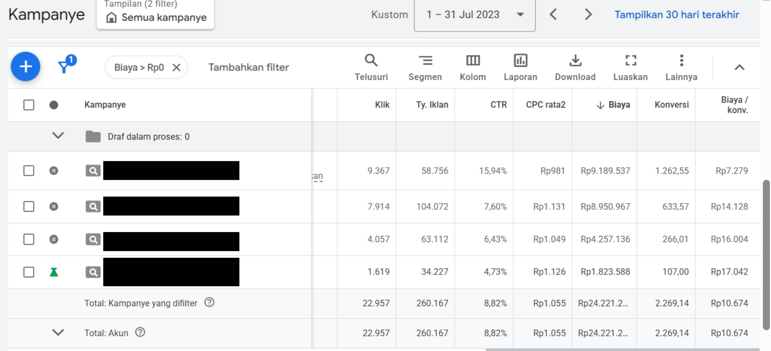Click conversions value 1.262,55

(x=672, y=171)
